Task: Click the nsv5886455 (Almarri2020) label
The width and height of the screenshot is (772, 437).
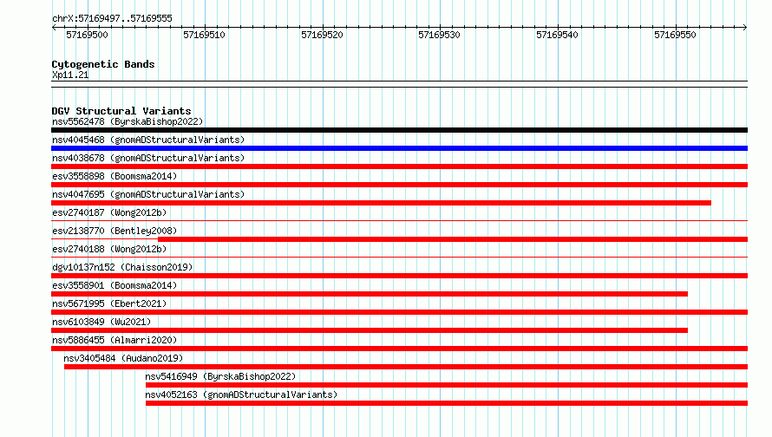Action: click(x=114, y=340)
